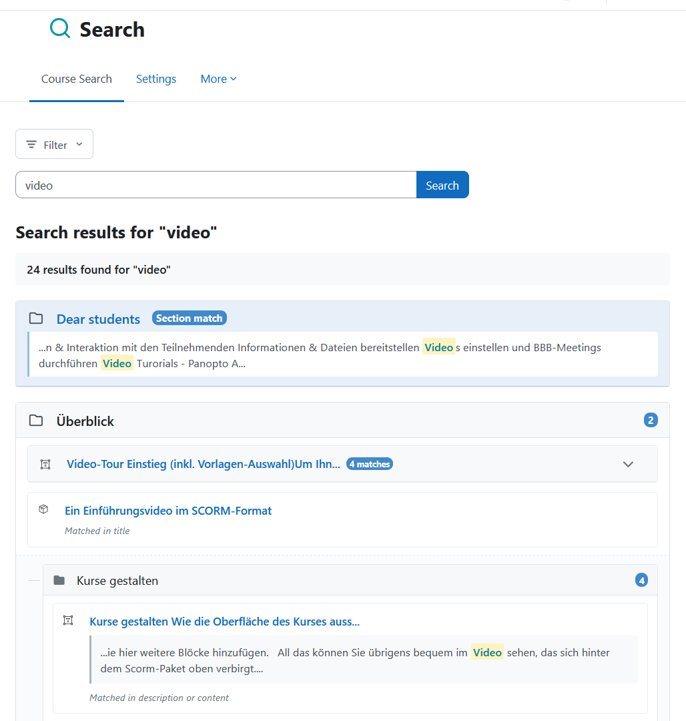
Task: Click the Search results for "video" heading
Action: tap(116, 233)
